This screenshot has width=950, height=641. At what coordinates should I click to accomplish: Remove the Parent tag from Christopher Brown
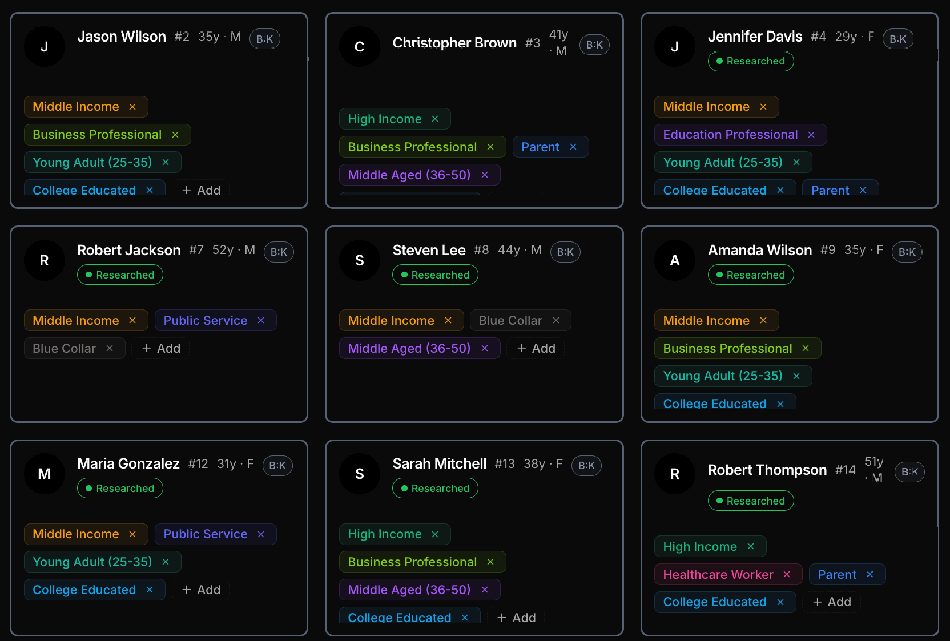[574, 147]
